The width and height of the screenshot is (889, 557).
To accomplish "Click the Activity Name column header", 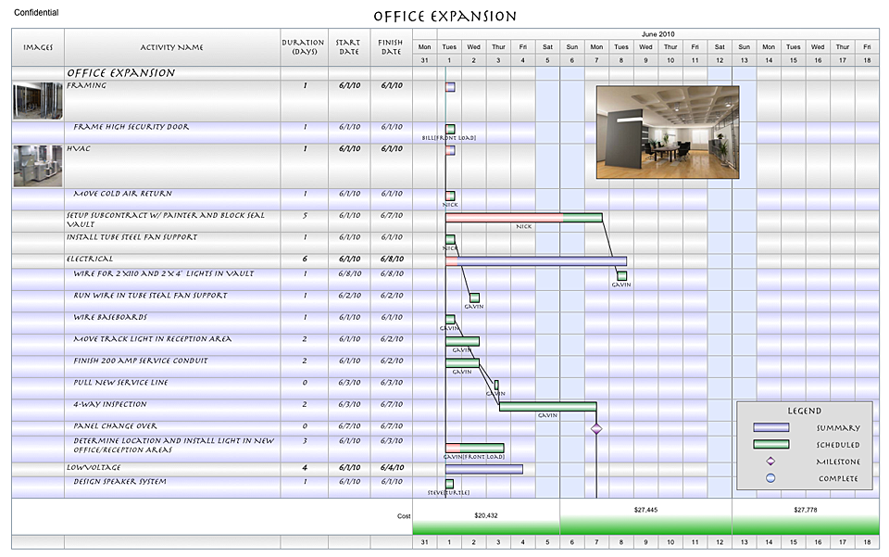I will [x=172, y=47].
